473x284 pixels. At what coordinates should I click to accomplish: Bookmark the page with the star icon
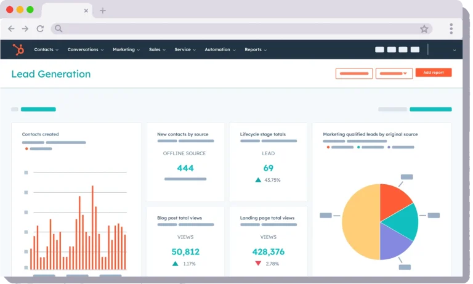(x=424, y=29)
